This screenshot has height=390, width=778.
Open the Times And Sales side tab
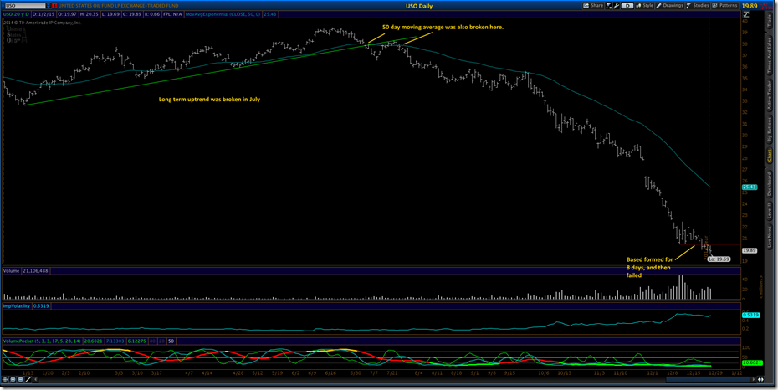[770, 56]
